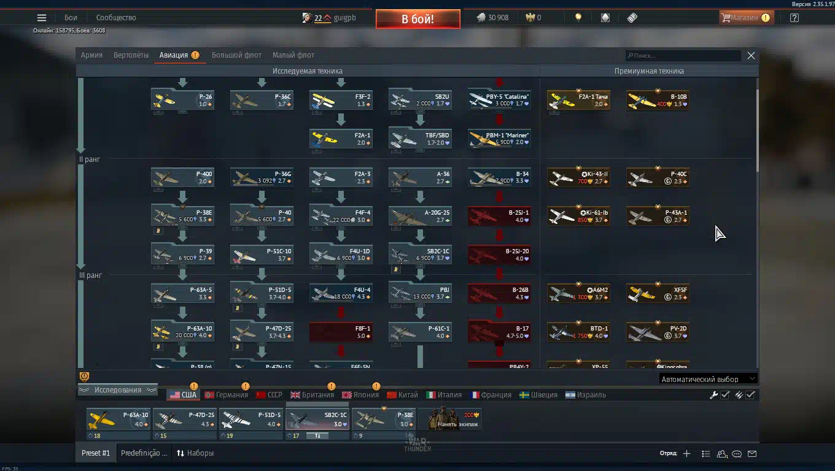
Task: Click Нанять экипаж crew hire slot
Action: coord(450,419)
